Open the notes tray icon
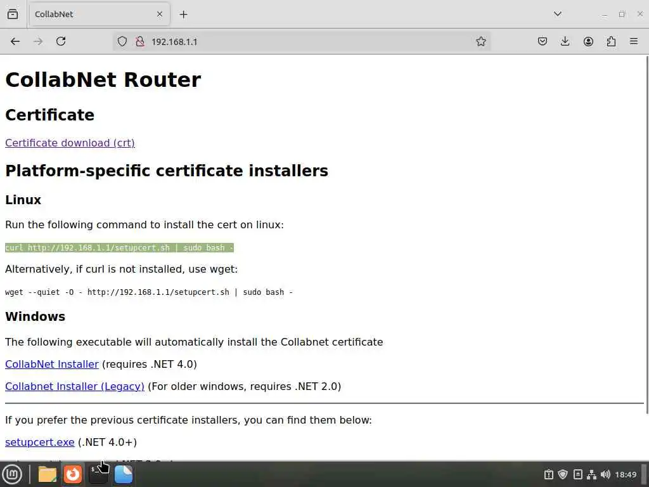This screenshot has height=487, width=649. pos(578,474)
